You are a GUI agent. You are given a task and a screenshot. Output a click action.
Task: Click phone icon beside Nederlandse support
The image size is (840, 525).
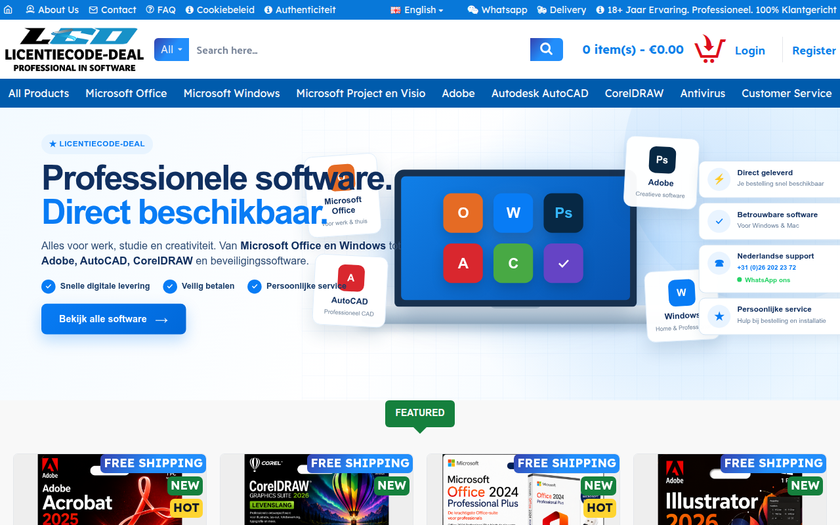coord(719,263)
